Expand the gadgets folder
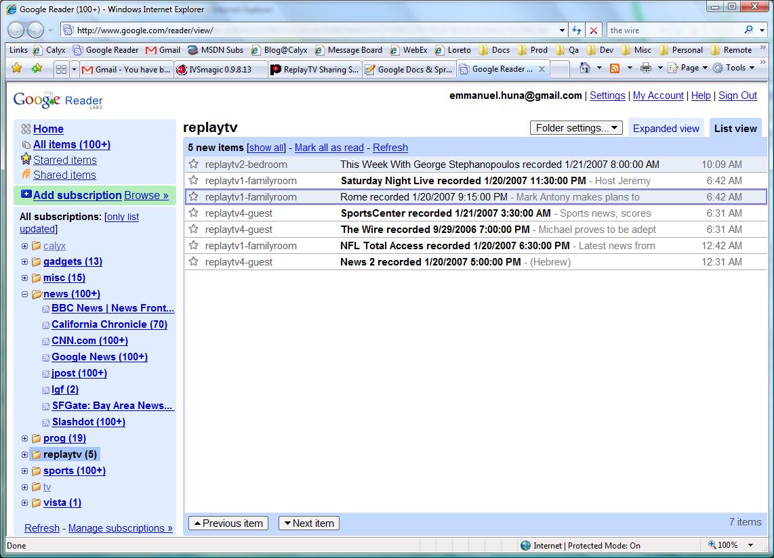This screenshot has width=774, height=558. [x=24, y=261]
